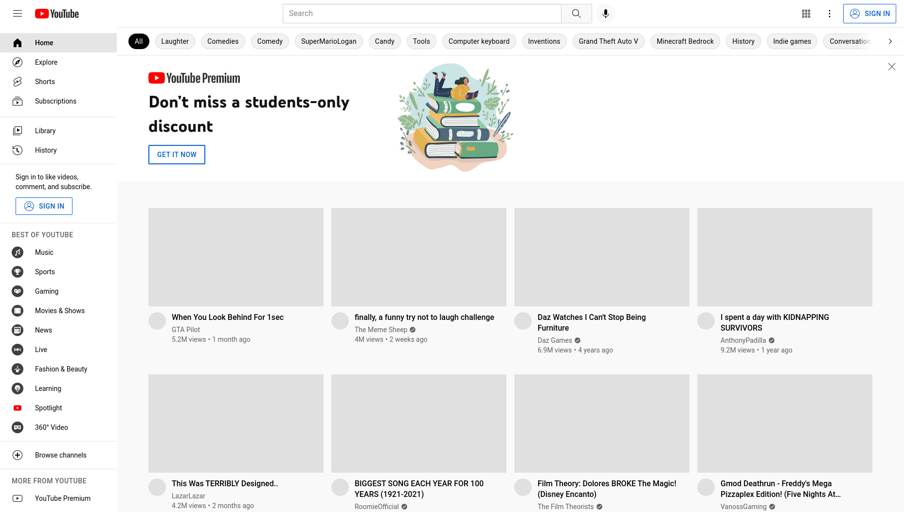The height and width of the screenshot is (512, 904).
Task: Open the KIDNAPPING SURVIVORS video thumbnail
Action: [785, 257]
